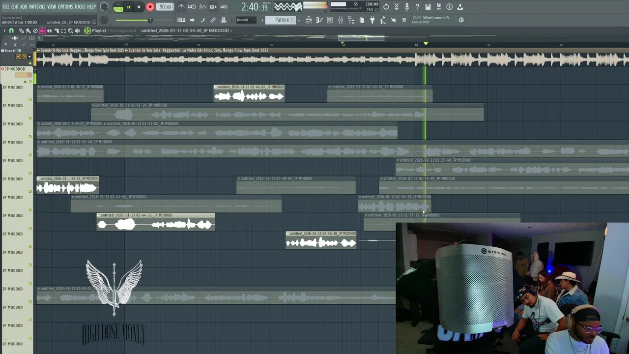Screen dimensions: 629x354
Task: Select the playlist slice tool
Action: (57, 30)
